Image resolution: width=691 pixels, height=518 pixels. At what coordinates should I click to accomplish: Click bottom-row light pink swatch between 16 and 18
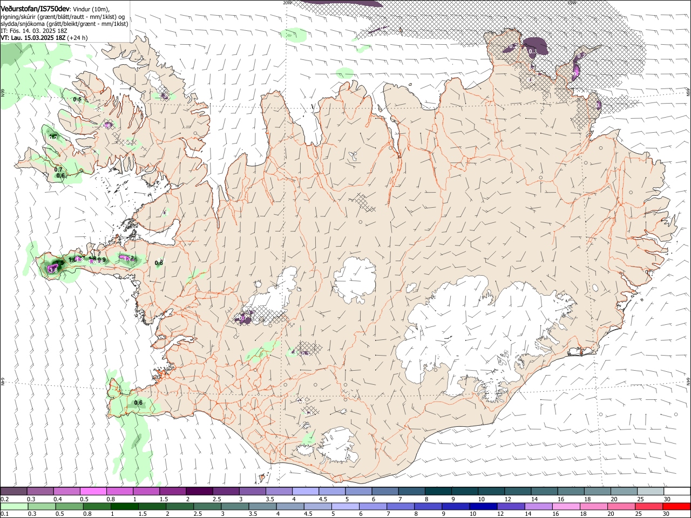click(x=566, y=506)
